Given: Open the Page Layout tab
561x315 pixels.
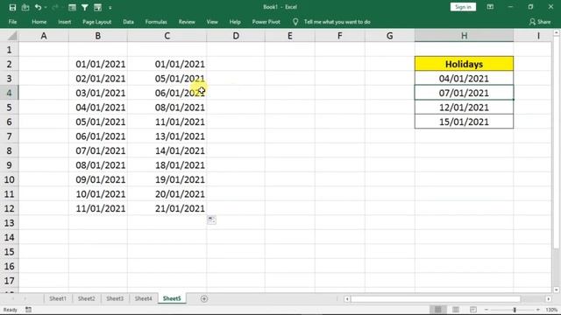Looking at the screenshot, I should point(97,22).
